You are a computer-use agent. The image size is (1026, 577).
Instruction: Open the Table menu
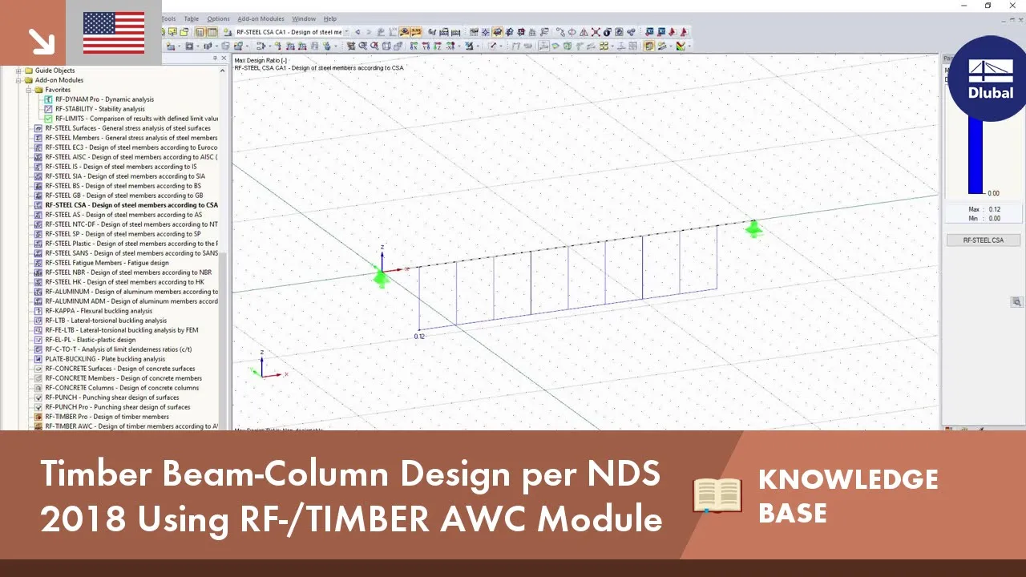(x=191, y=18)
